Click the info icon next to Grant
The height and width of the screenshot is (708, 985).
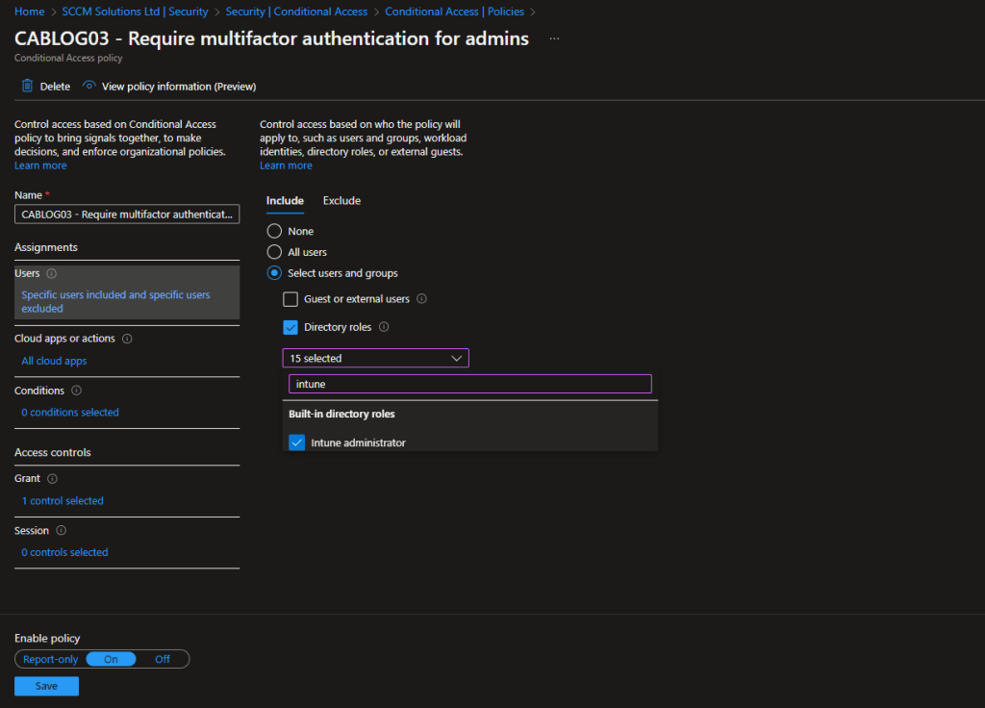coord(53,479)
